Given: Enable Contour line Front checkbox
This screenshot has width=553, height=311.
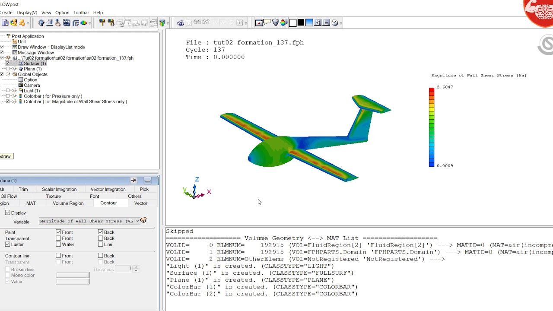Looking at the screenshot, I should 58,256.
